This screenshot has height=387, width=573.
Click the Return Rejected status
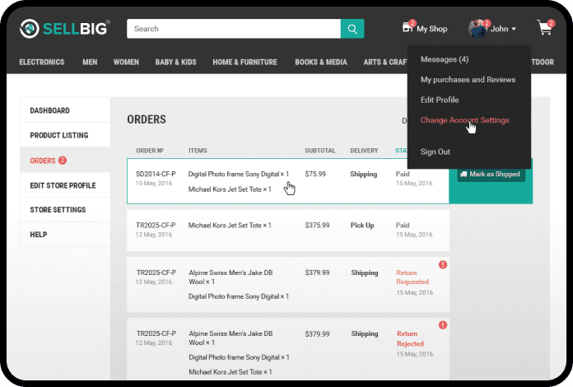[x=410, y=338]
